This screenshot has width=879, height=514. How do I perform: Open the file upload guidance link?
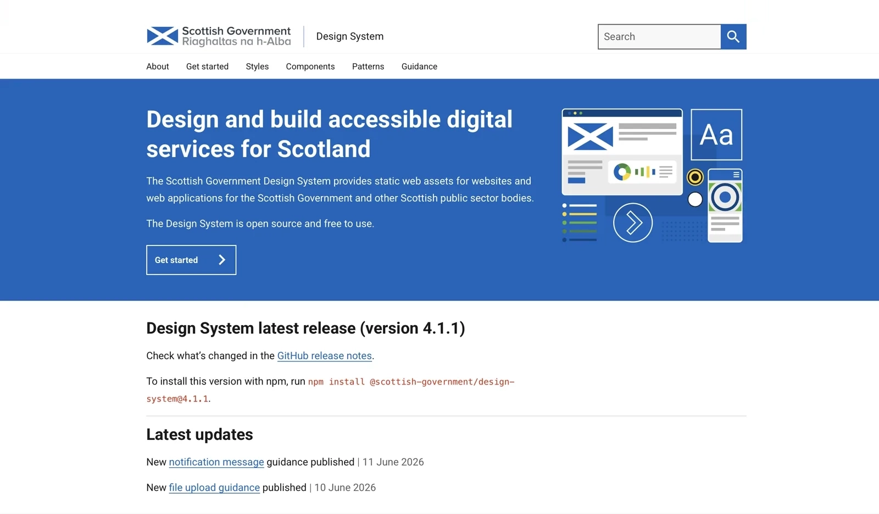tap(214, 488)
